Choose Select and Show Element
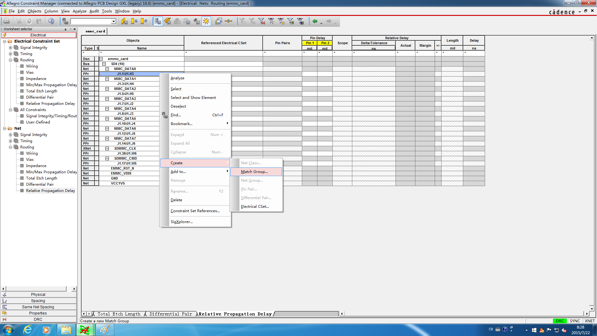Image resolution: width=597 pixels, height=336 pixels. [195, 98]
